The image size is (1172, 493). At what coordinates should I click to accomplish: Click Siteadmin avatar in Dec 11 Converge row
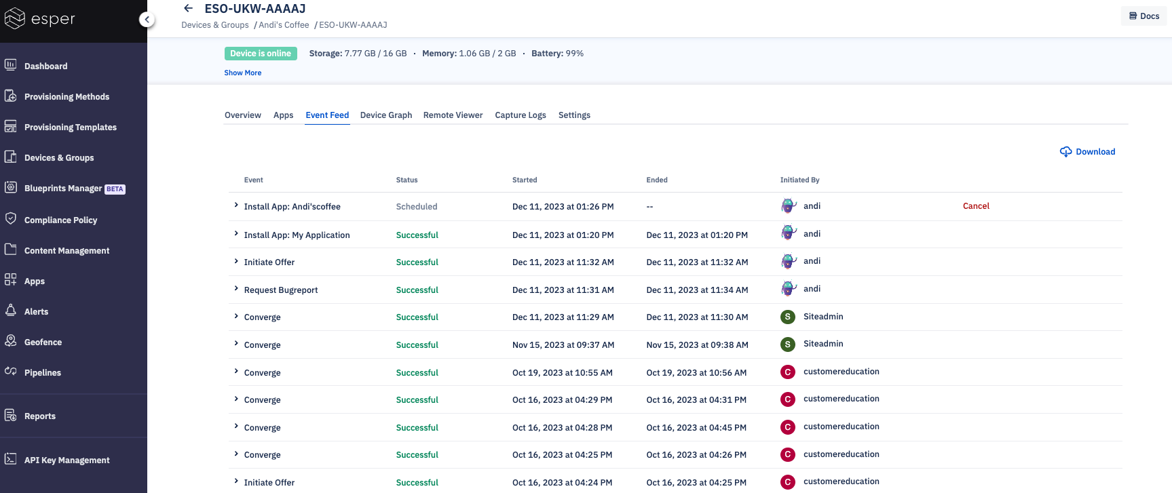coord(788,317)
